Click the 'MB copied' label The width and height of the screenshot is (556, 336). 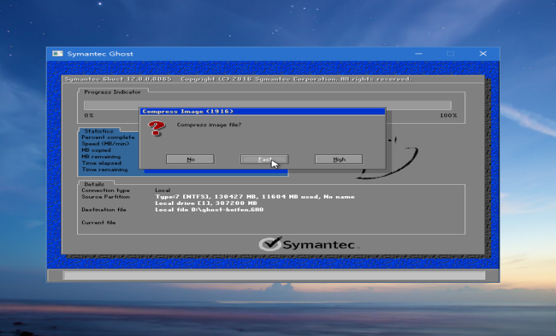(96, 150)
